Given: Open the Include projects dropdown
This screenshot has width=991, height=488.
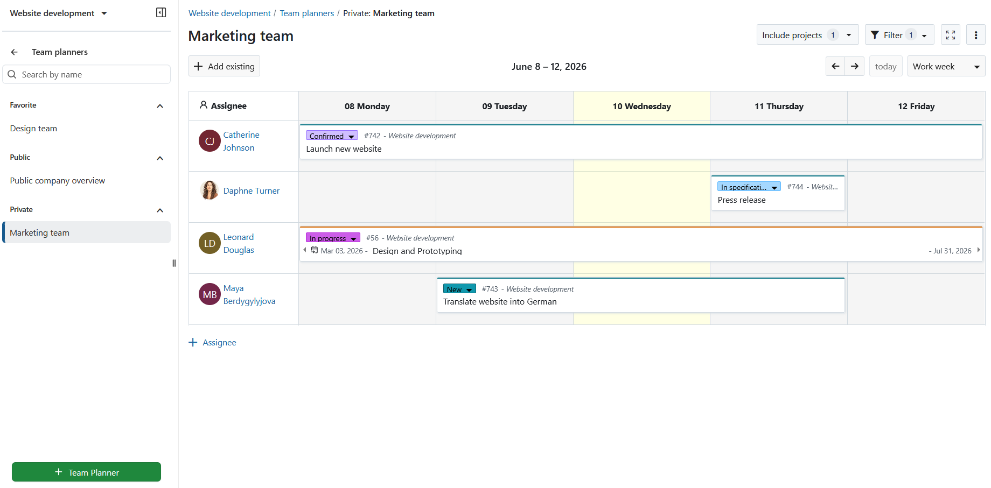Looking at the screenshot, I should pyautogui.click(x=807, y=35).
